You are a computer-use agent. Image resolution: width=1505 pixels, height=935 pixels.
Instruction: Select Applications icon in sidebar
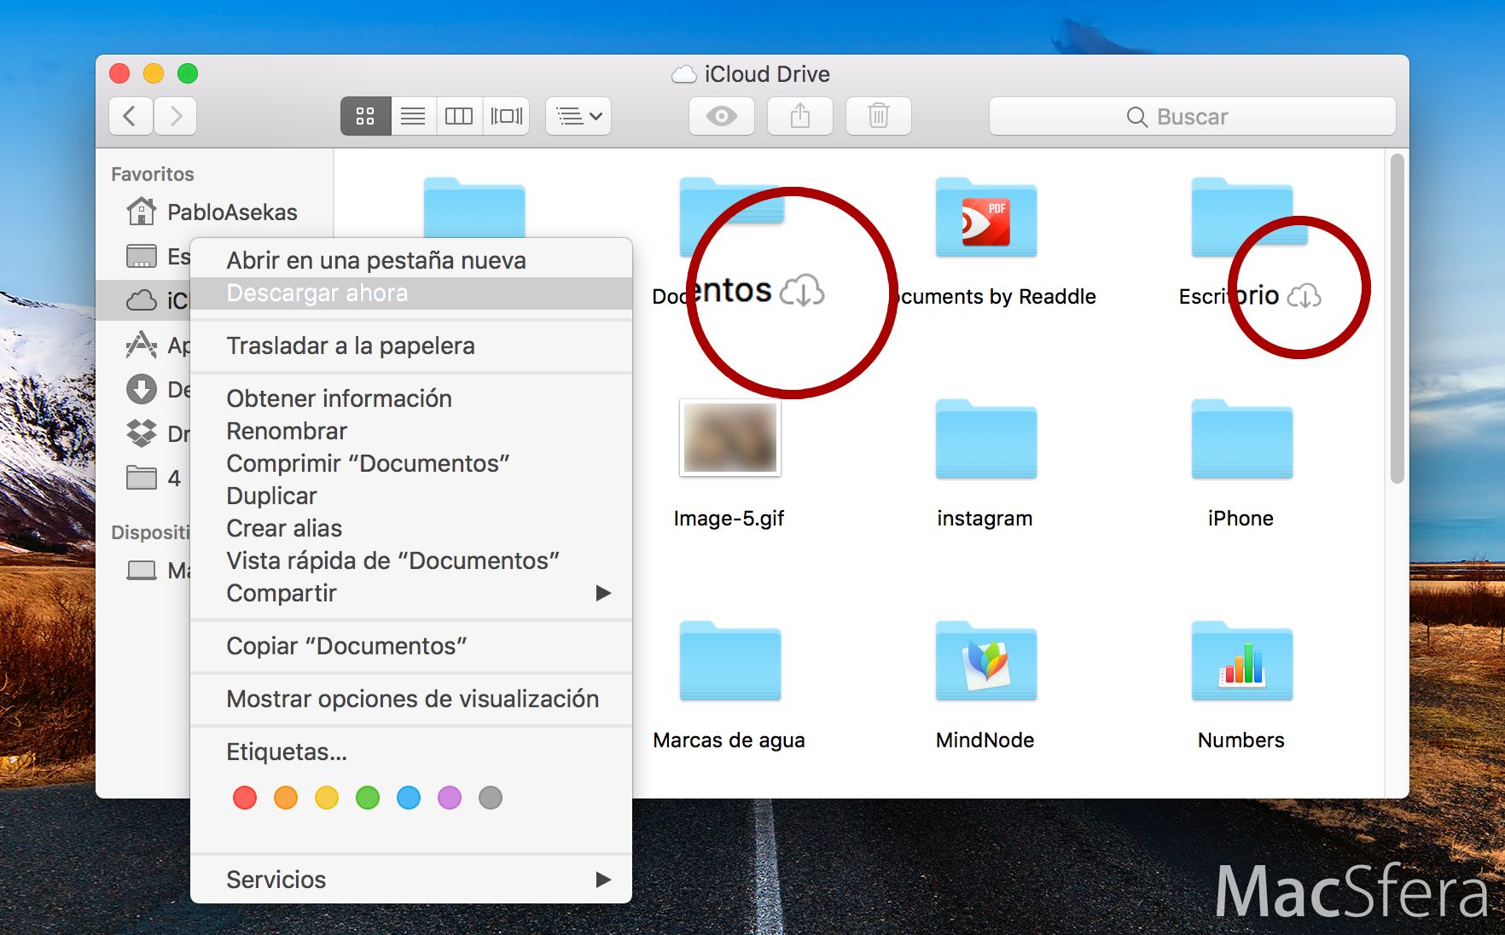click(142, 345)
